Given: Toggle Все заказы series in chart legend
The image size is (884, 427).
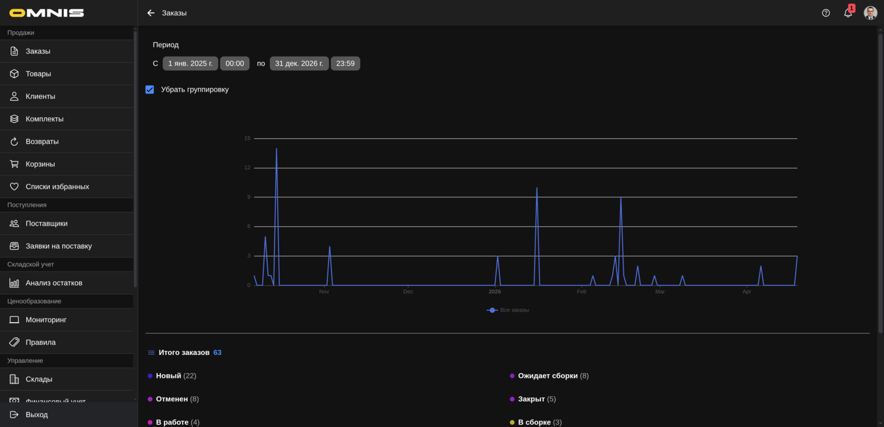Looking at the screenshot, I should click(x=508, y=310).
